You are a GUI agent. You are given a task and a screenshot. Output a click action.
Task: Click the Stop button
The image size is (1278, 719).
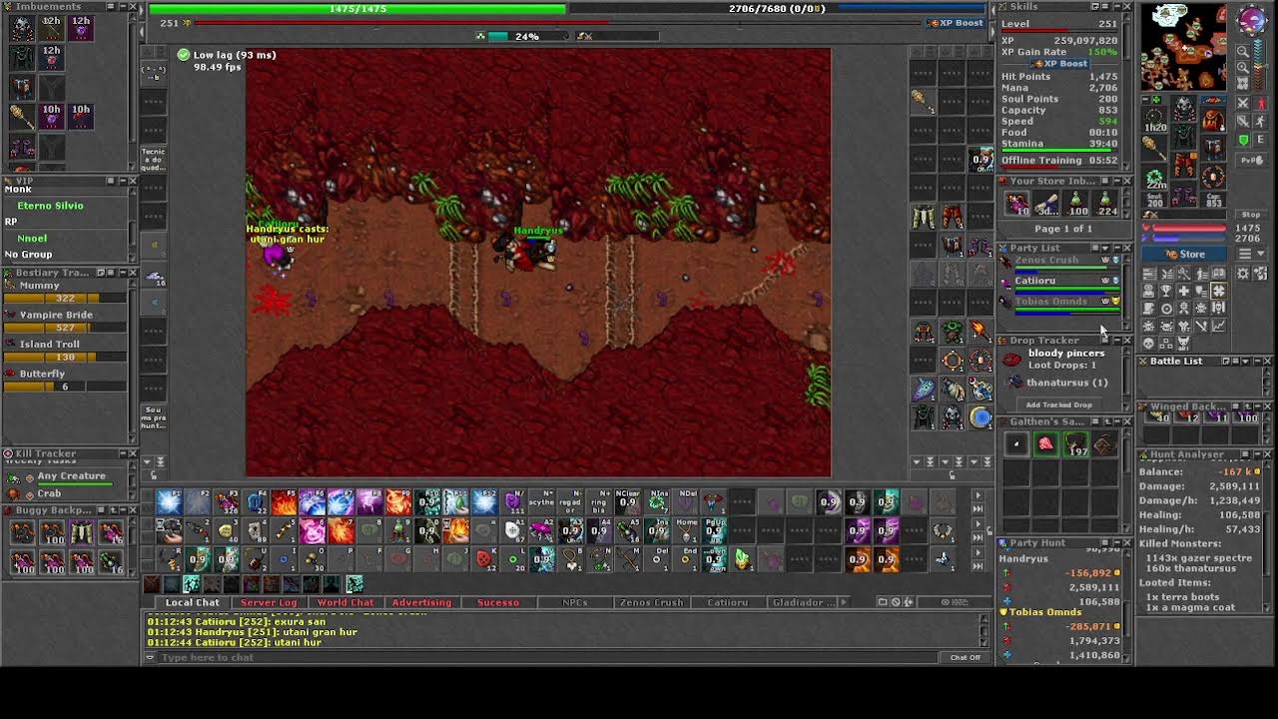(1251, 215)
